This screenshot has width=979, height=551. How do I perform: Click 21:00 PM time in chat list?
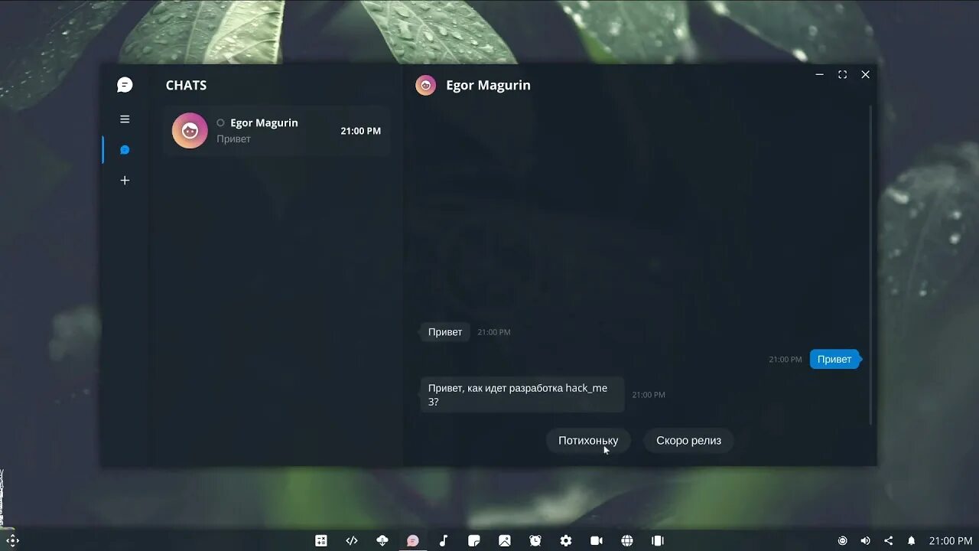(360, 131)
